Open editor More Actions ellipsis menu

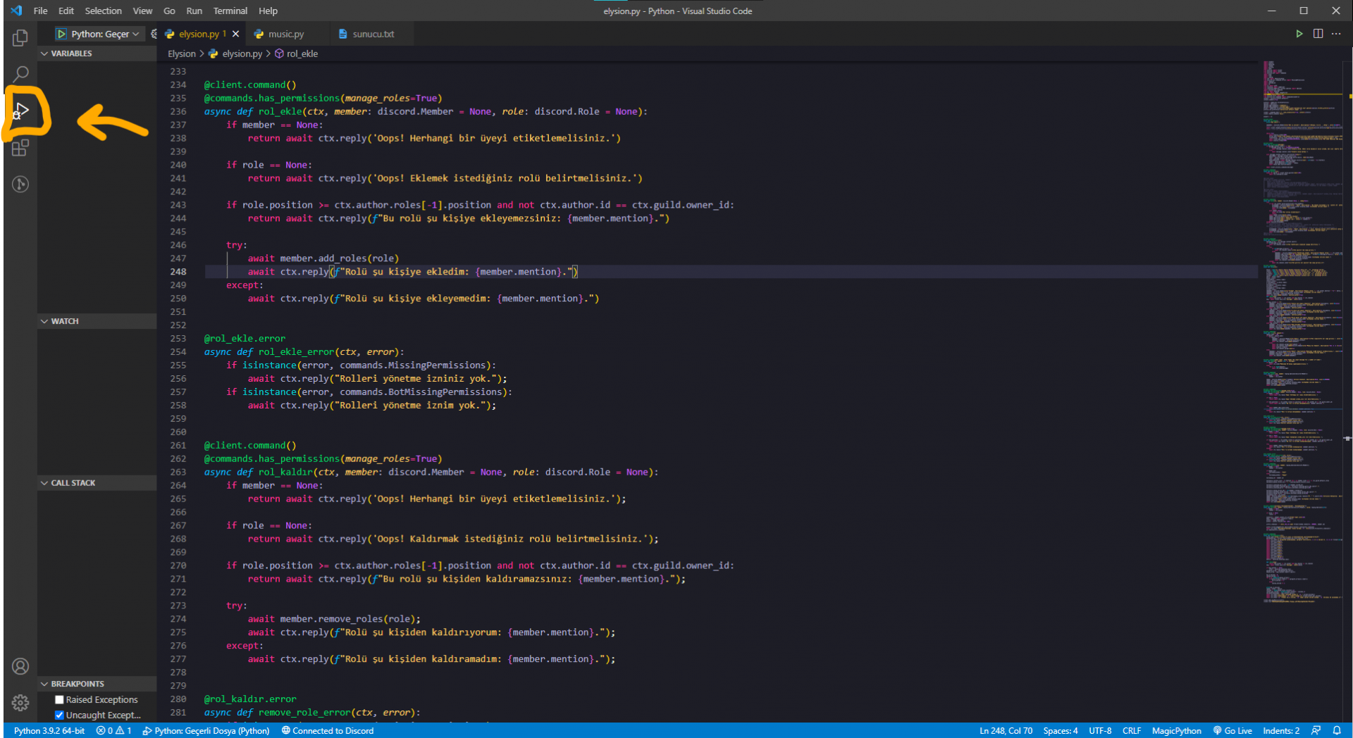click(x=1336, y=34)
